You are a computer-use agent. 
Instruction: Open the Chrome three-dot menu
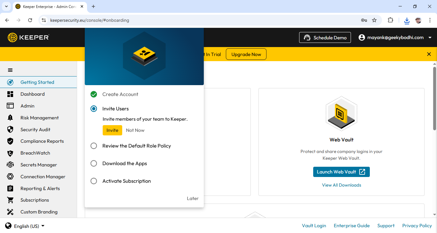pyautogui.click(x=430, y=20)
